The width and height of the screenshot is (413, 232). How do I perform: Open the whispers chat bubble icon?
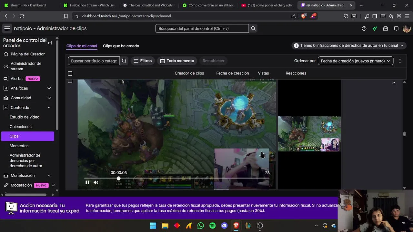click(x=396, y=28)
